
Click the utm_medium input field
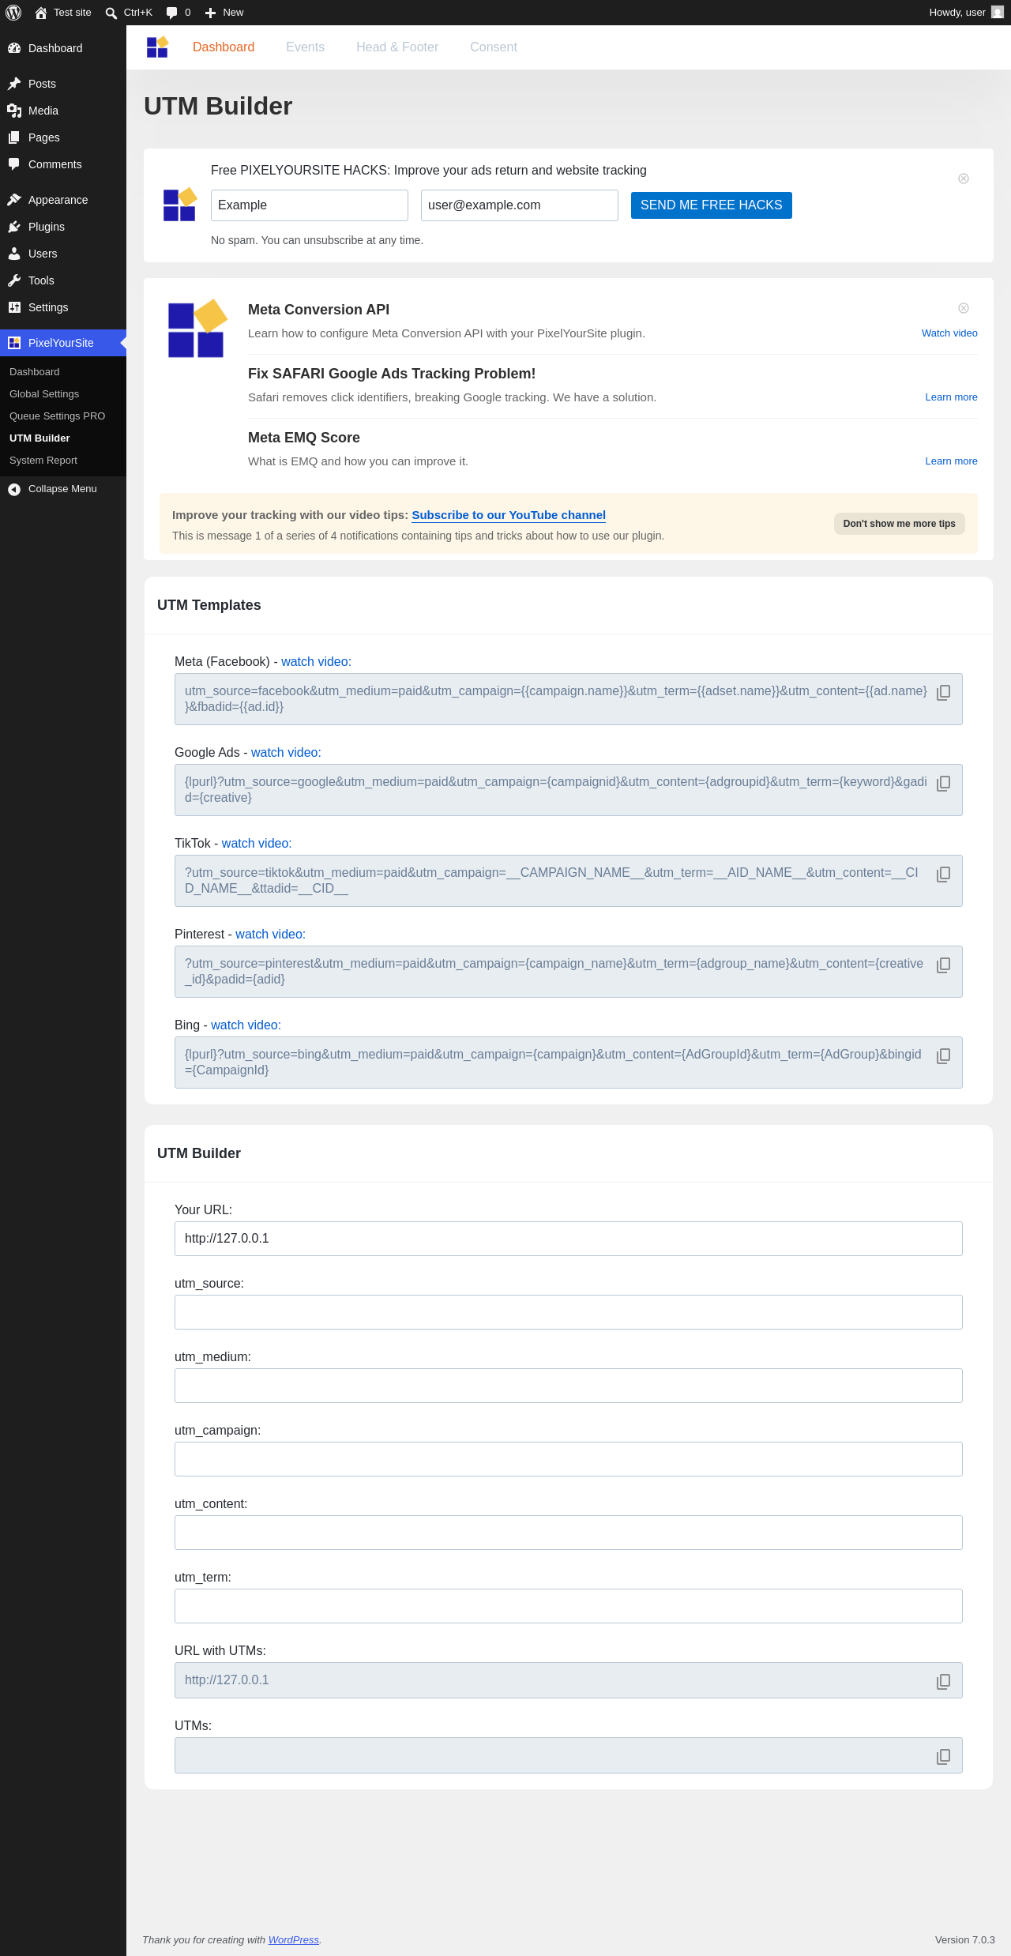[x=569, y=1386]
